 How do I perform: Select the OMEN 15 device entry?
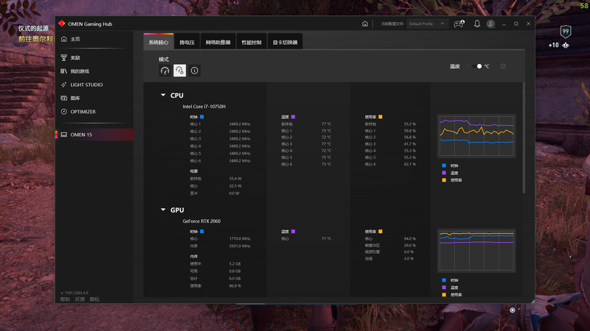point(94,135)
